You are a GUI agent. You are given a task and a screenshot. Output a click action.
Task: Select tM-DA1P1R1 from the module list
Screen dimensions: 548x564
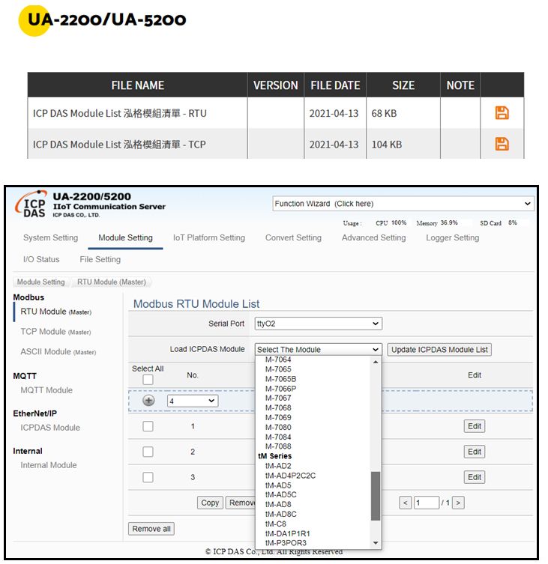click(x=287, y=533)
